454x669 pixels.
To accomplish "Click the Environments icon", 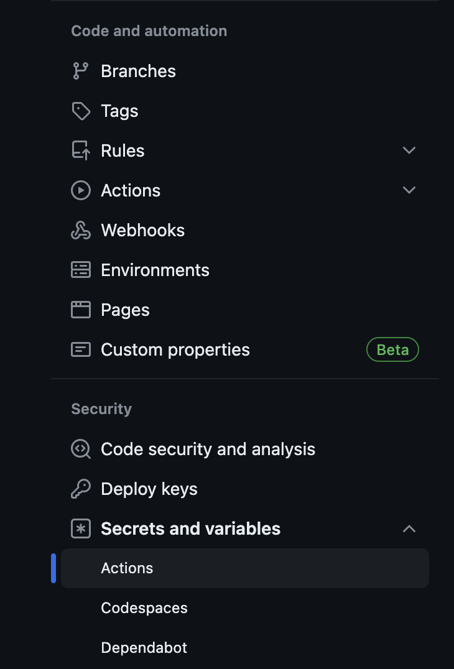I will (x=81, y=270).
